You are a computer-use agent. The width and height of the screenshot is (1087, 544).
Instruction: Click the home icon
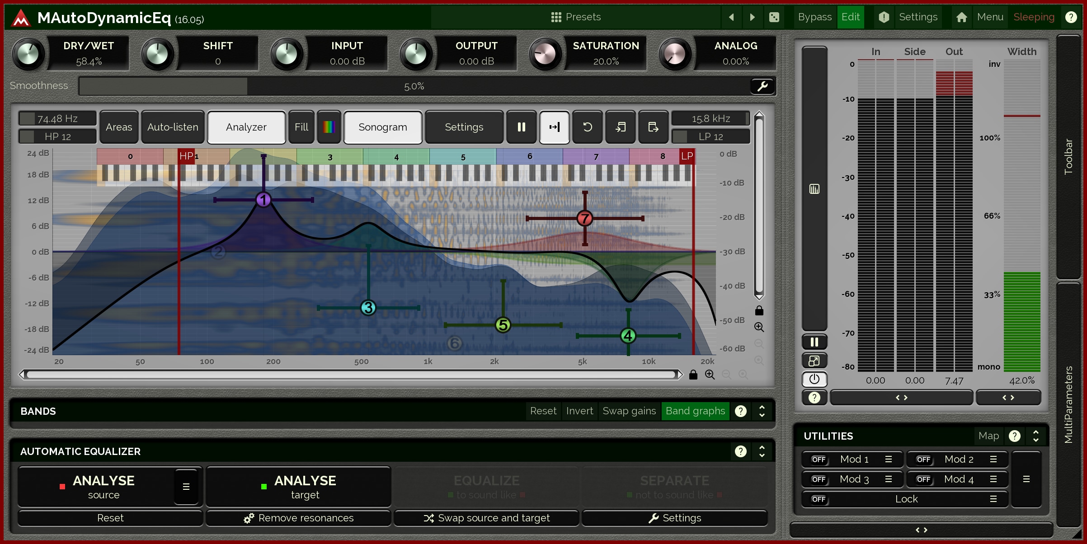[x=962, y=17]
